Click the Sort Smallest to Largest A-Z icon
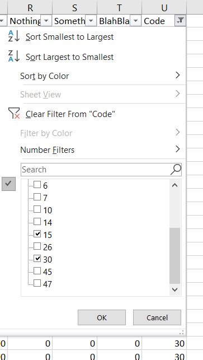 pyautogui.click(x=14, y=36)
